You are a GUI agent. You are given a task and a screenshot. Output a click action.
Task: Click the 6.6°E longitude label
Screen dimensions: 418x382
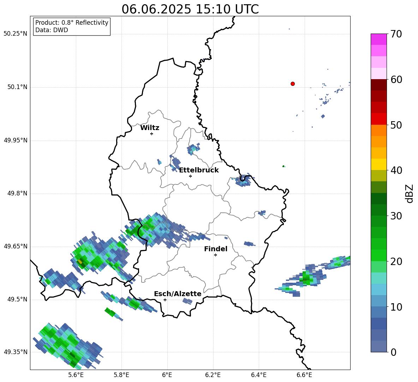[x=304, y=375]
